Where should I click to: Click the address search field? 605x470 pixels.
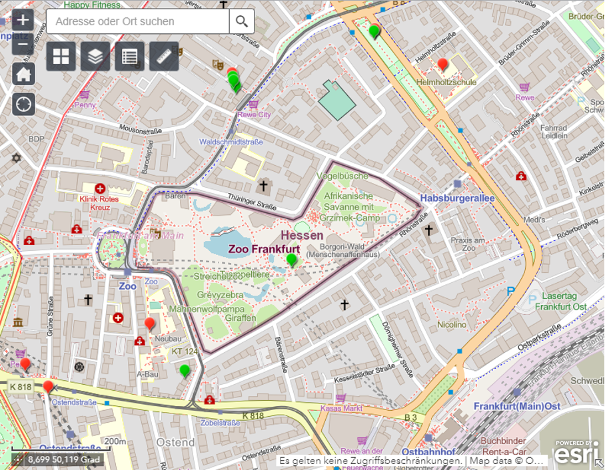click(x=138, y=21)
